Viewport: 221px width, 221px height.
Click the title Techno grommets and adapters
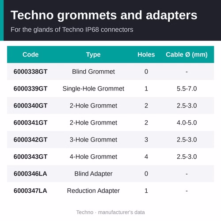pyautogui.click(x=104, y=15)
